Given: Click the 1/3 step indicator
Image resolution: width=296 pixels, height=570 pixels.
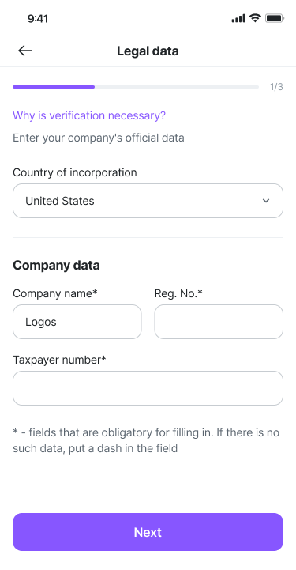Looking at the screenshot, I should (x=276, y=87).
